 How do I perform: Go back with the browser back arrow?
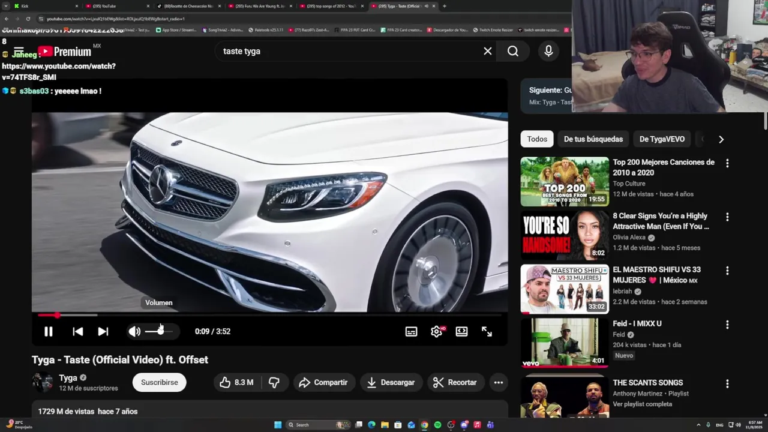point(6,19)
